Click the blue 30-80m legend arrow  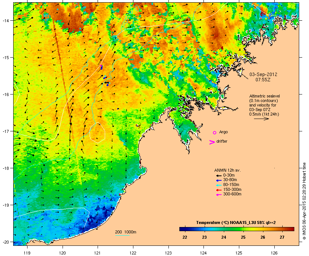point(219,180)
